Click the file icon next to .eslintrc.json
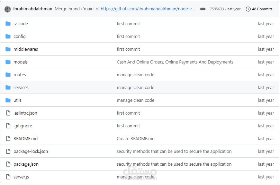 pyautogui.click(x=8, y=113)
